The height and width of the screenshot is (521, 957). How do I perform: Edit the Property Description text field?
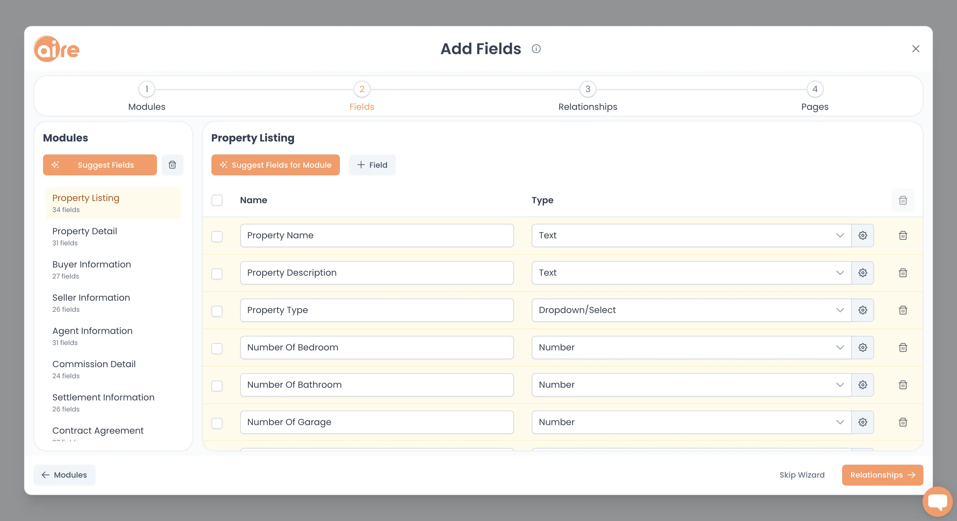click(x=377, y=273)
